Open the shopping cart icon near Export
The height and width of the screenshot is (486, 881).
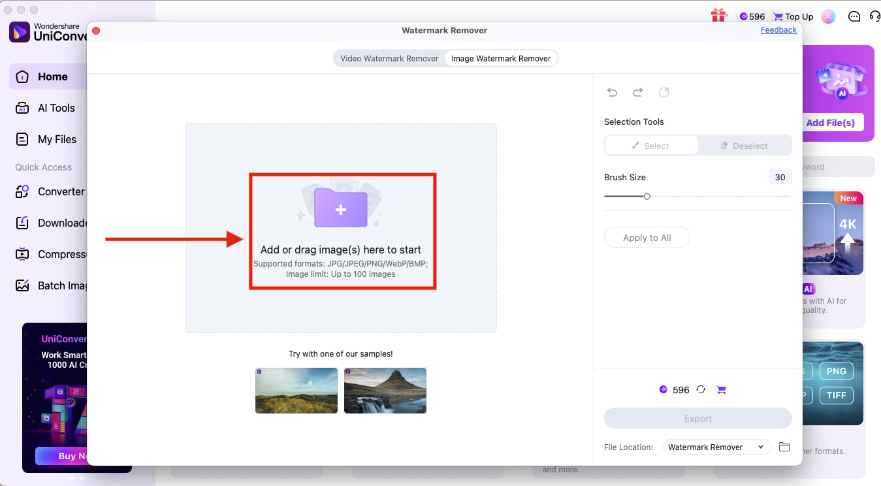tap(722, 389)
